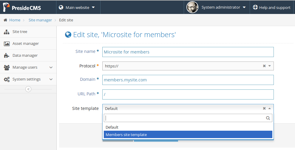Open the Protocol https:// dropdown
This screenshot has width=295, height=150.
pos(188,66)
